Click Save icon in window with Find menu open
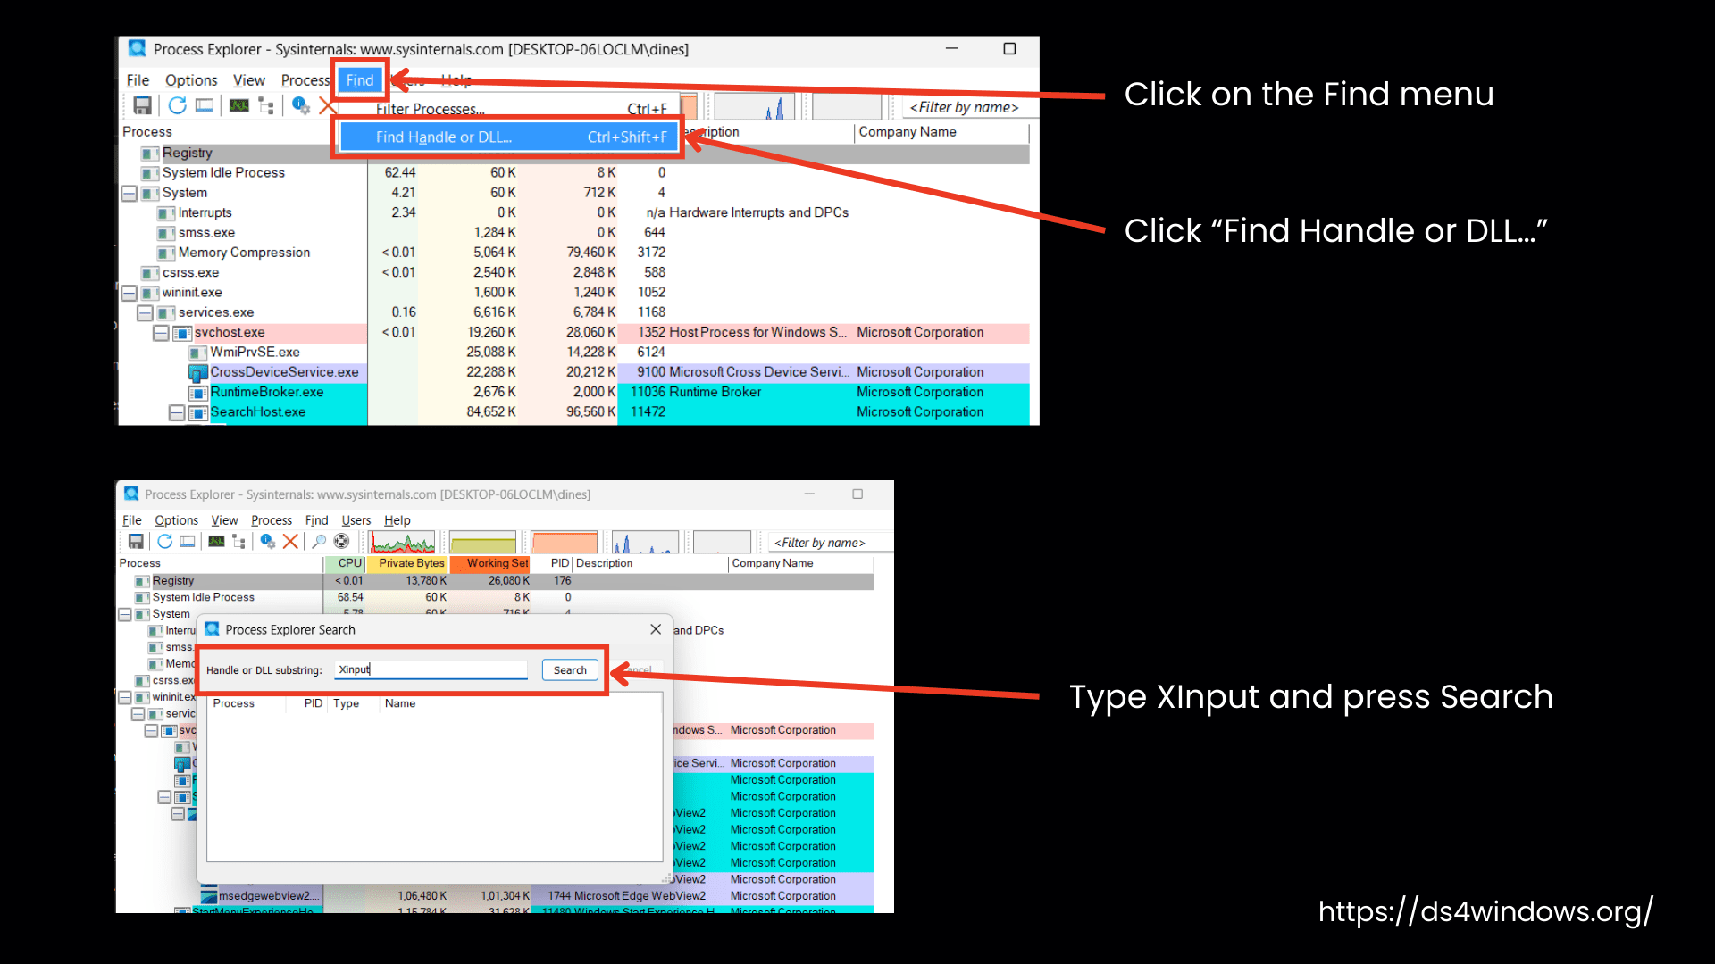1715x964 pixels. click(x=142, y=106)
